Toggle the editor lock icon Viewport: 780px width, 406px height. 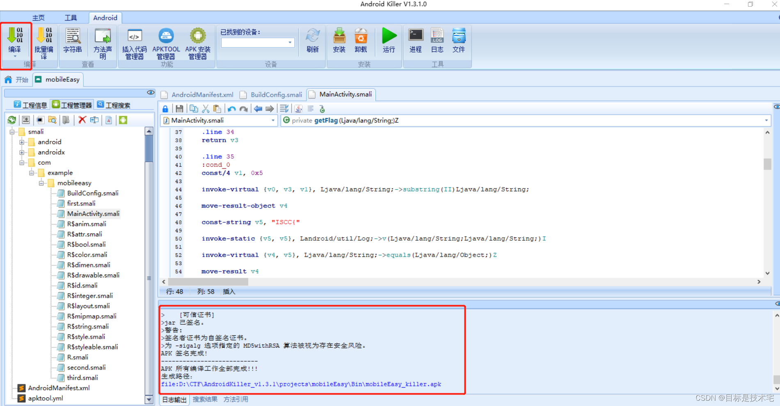click(165, 109)
